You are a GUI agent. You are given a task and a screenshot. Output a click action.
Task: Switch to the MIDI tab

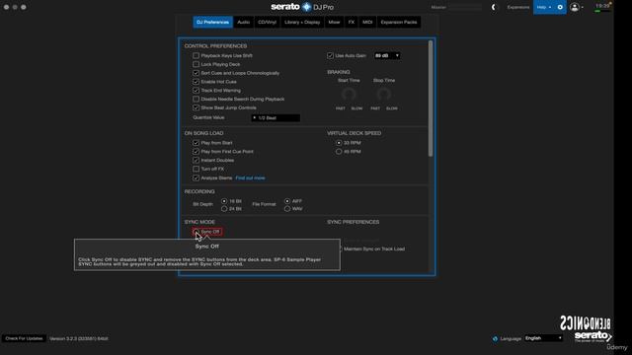pos(367,22)
